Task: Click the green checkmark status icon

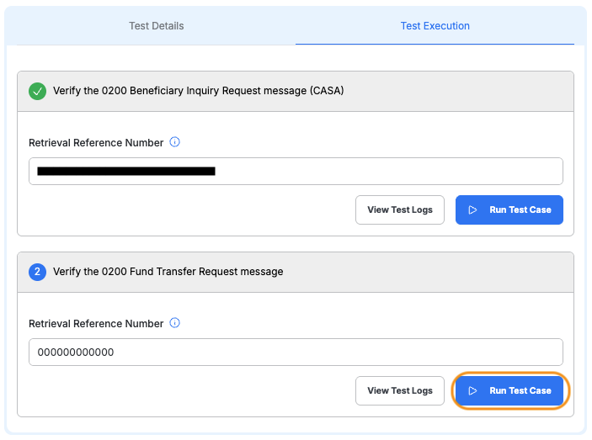Action: [x=38, y=91]
